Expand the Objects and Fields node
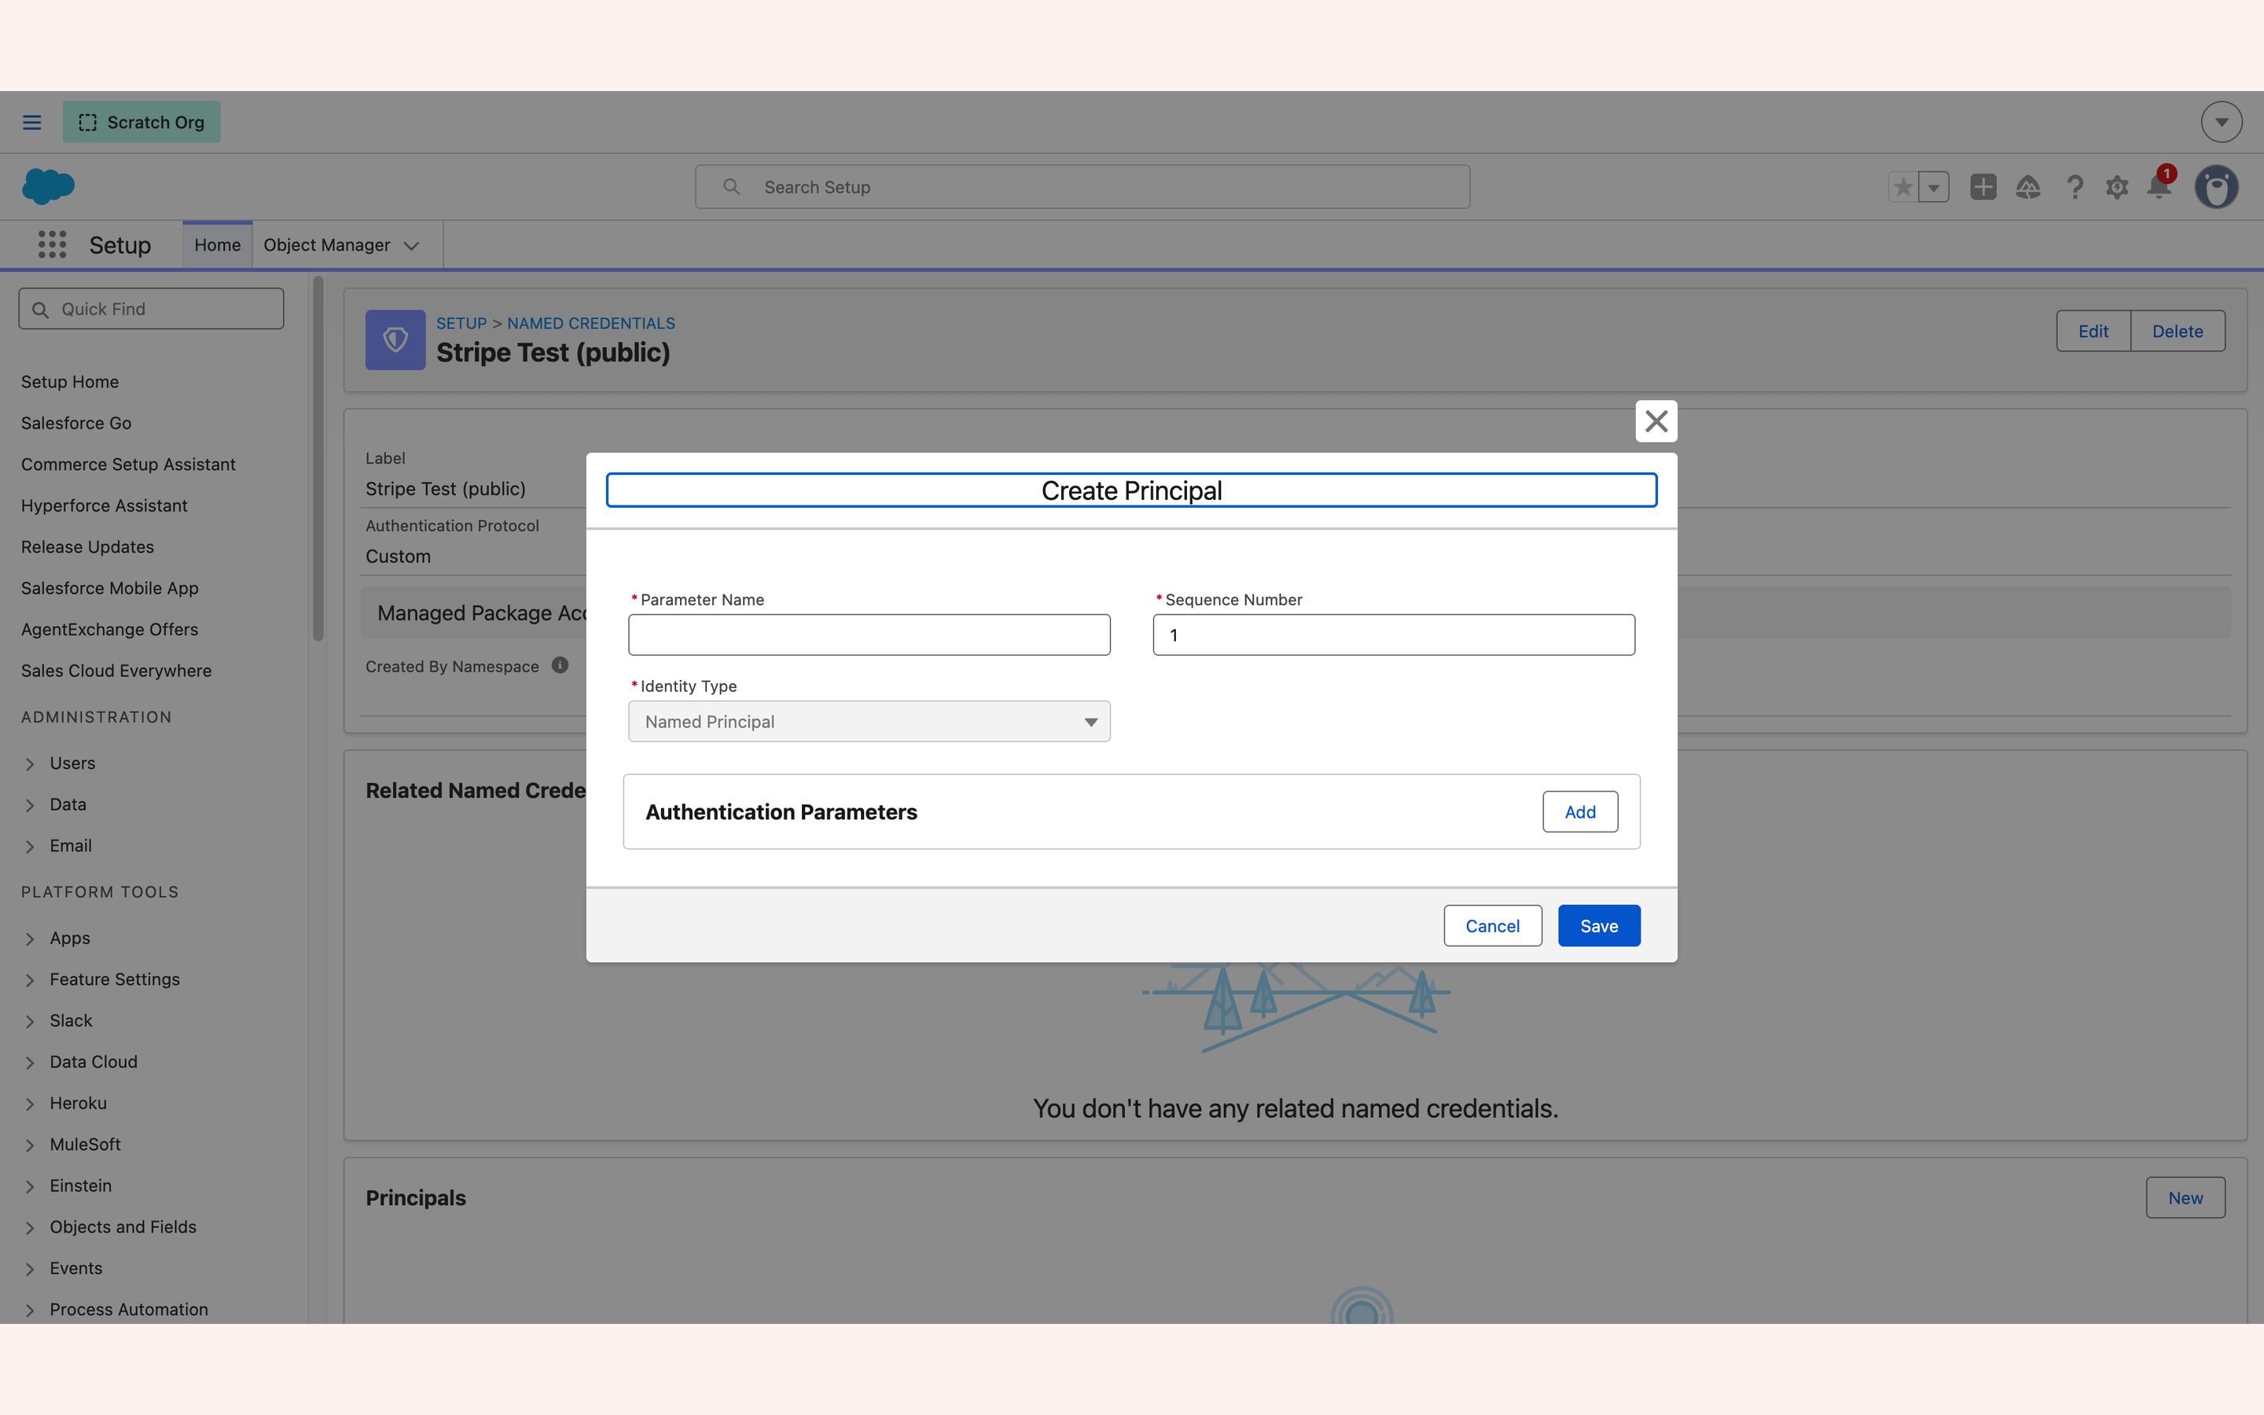The height and width of the screenshot is (1415, 2264). 30,1227
